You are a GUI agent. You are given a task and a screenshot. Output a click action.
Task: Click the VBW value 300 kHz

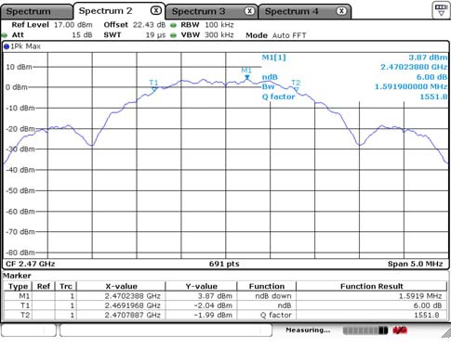[219, 35]
